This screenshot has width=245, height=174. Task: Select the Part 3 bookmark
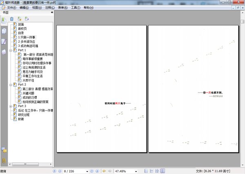[22, 106]
